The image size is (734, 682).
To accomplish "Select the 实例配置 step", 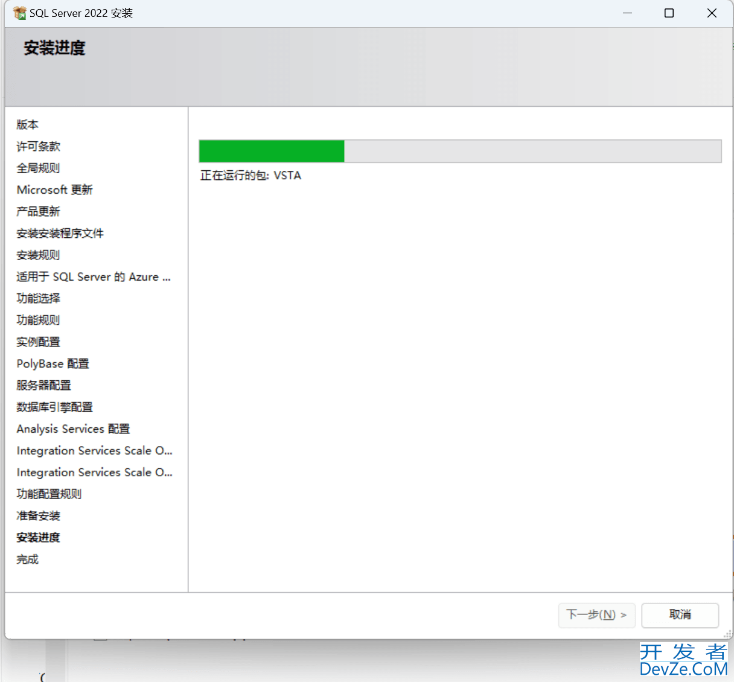I will (39, 342).
